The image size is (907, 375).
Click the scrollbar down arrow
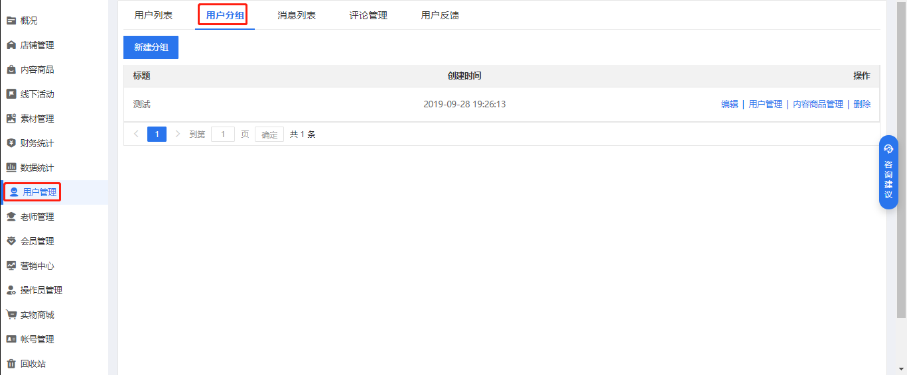[x=901, y=369]
